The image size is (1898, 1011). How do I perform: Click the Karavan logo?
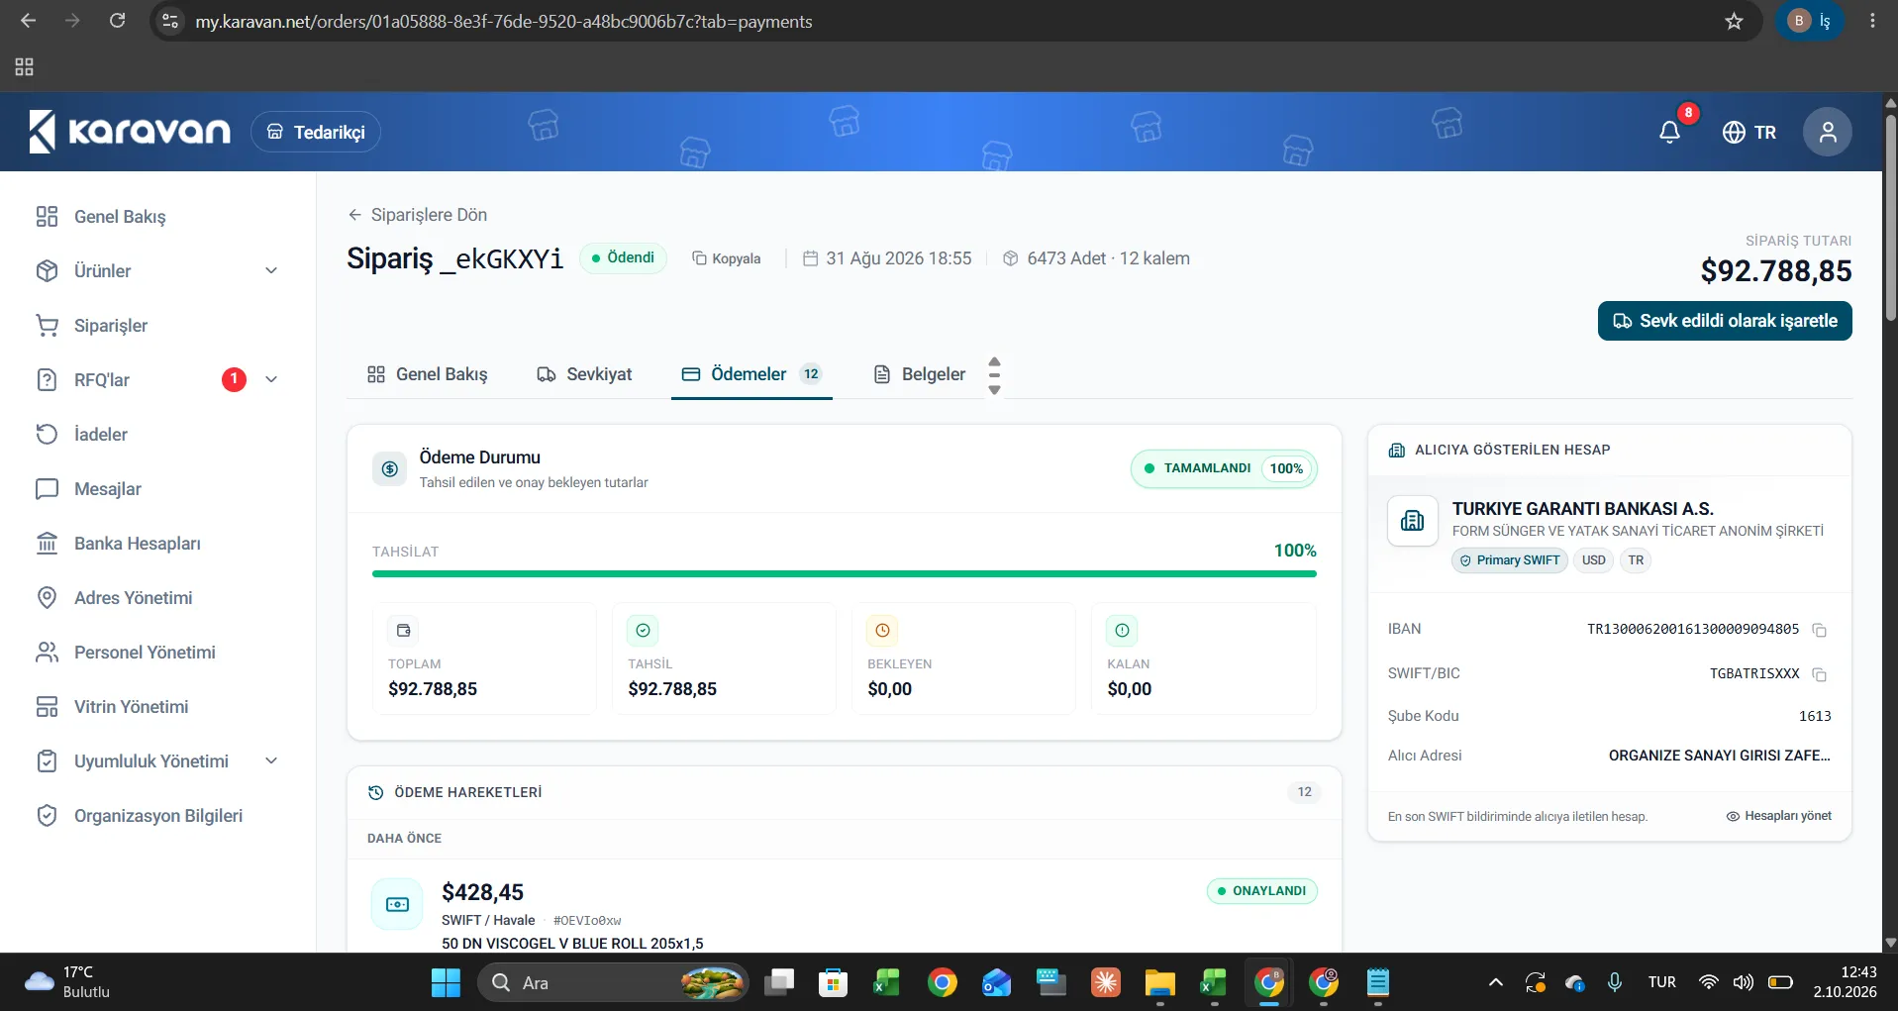[x=130, y=132]
